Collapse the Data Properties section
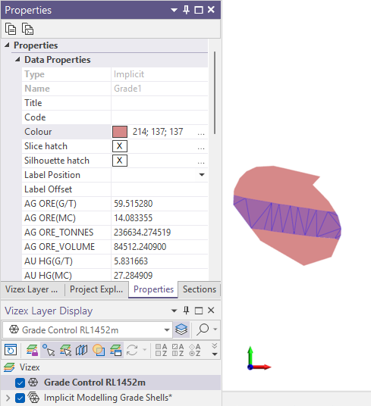Screen dimensions: 371x406 17,60
